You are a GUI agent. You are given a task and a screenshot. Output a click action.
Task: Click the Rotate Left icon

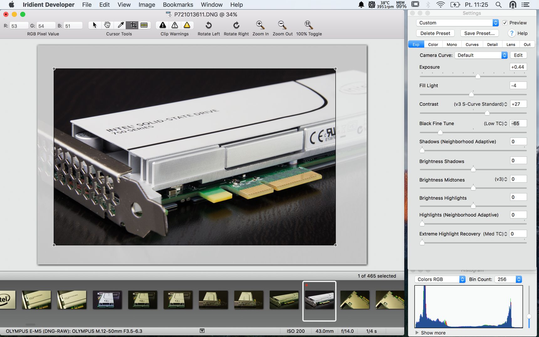tap(209, 25)
